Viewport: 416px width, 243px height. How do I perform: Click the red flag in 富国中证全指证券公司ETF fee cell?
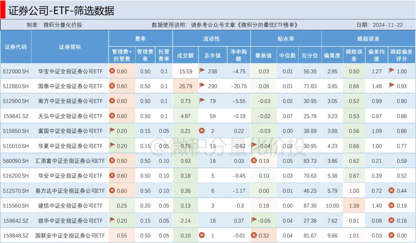pyautogui.click(x=112, y=131)
